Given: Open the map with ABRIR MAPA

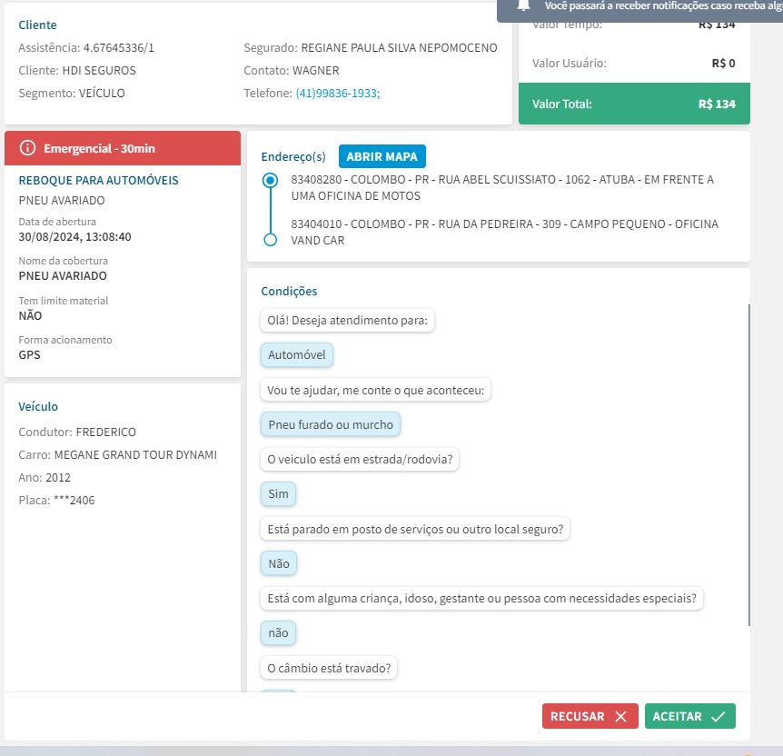Looking at the screenshot, I should point(382,156).
